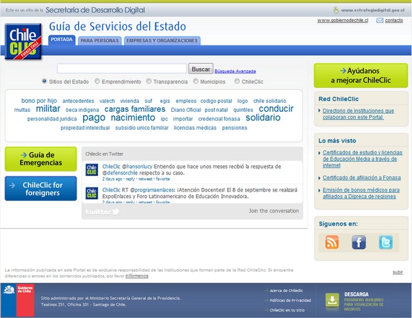412x318 pixels.
Task: Select the Emprendimiento radio button
Action: [x=97, y=81]
